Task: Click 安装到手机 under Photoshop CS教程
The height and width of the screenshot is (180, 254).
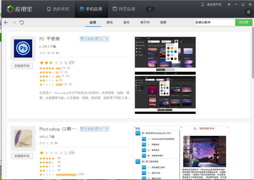Action: click(22, 156)
